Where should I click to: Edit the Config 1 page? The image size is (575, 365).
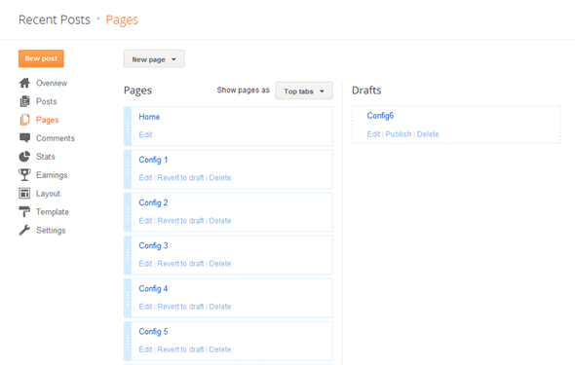(145, 177)
